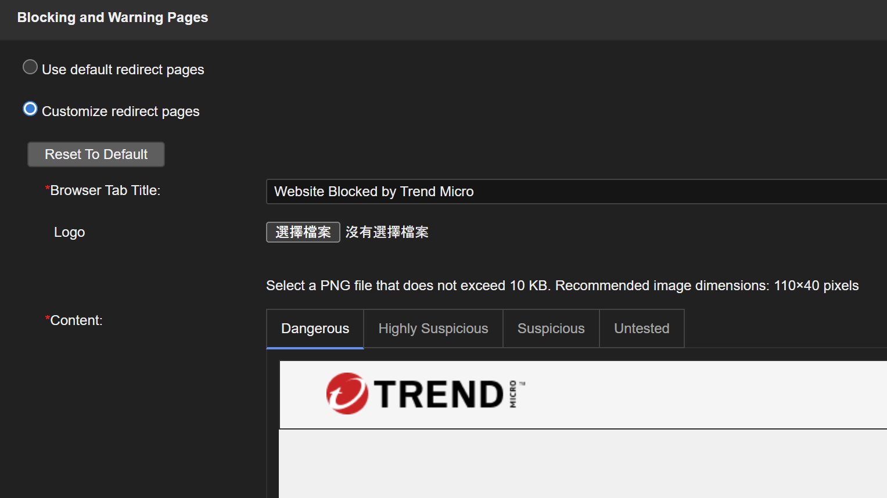
Task: Switch to the Dangerous tab
Action: point(315,329)
